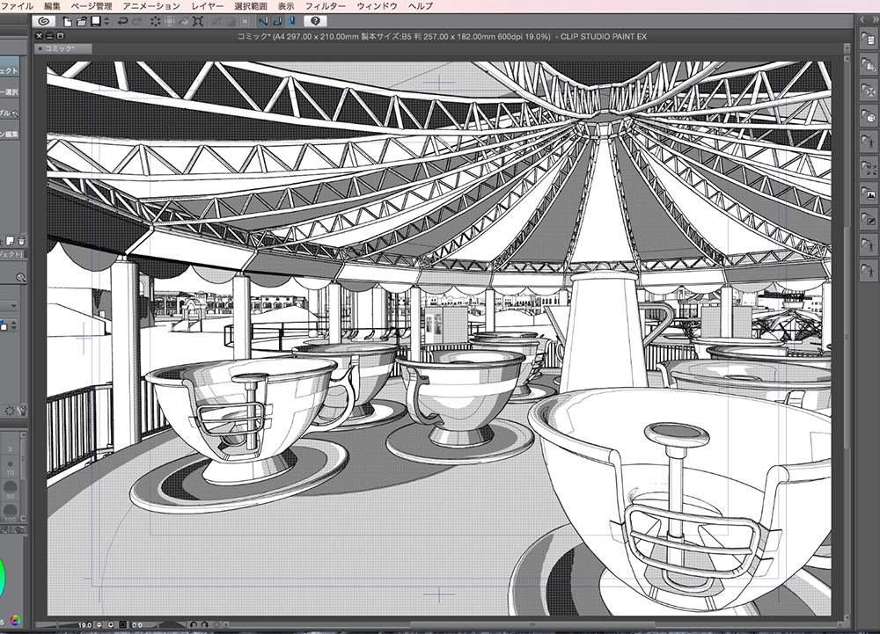The width and height of the screenshot is (880, 634).
Task: Select the brush size 10 preset
Action: click(10, 468)
